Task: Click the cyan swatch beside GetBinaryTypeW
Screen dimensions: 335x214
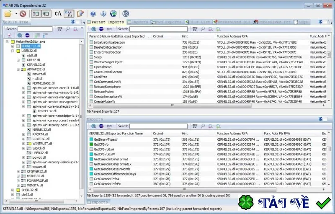Action: [91, 139]
